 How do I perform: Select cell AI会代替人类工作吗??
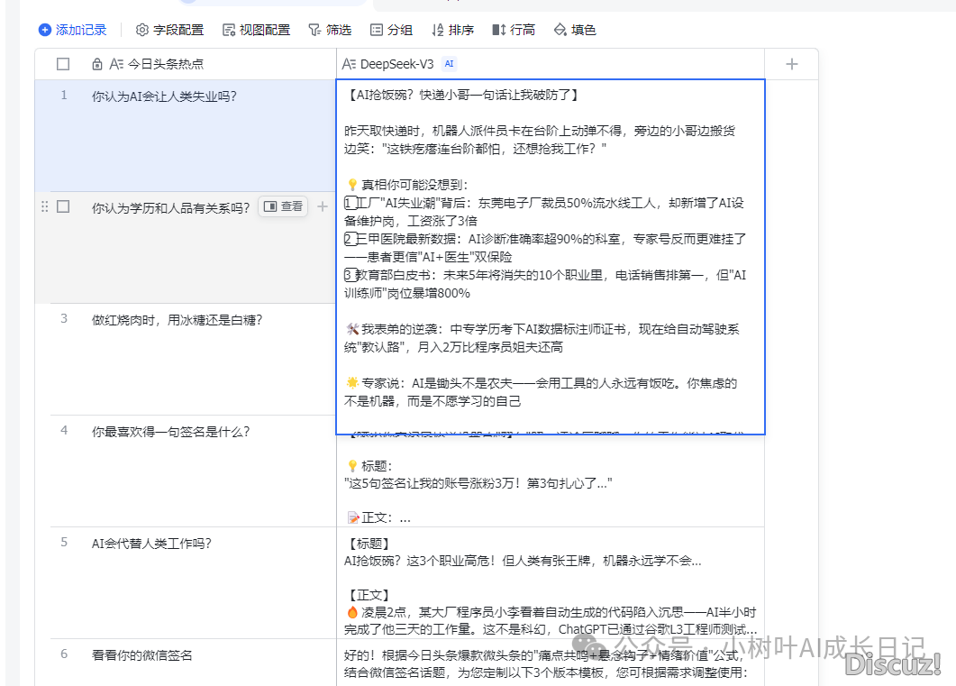pyautogui.click(x=186, y=582)
